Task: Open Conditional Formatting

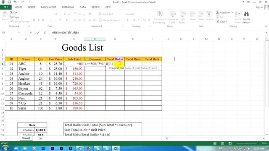Action: click(160, 17)
